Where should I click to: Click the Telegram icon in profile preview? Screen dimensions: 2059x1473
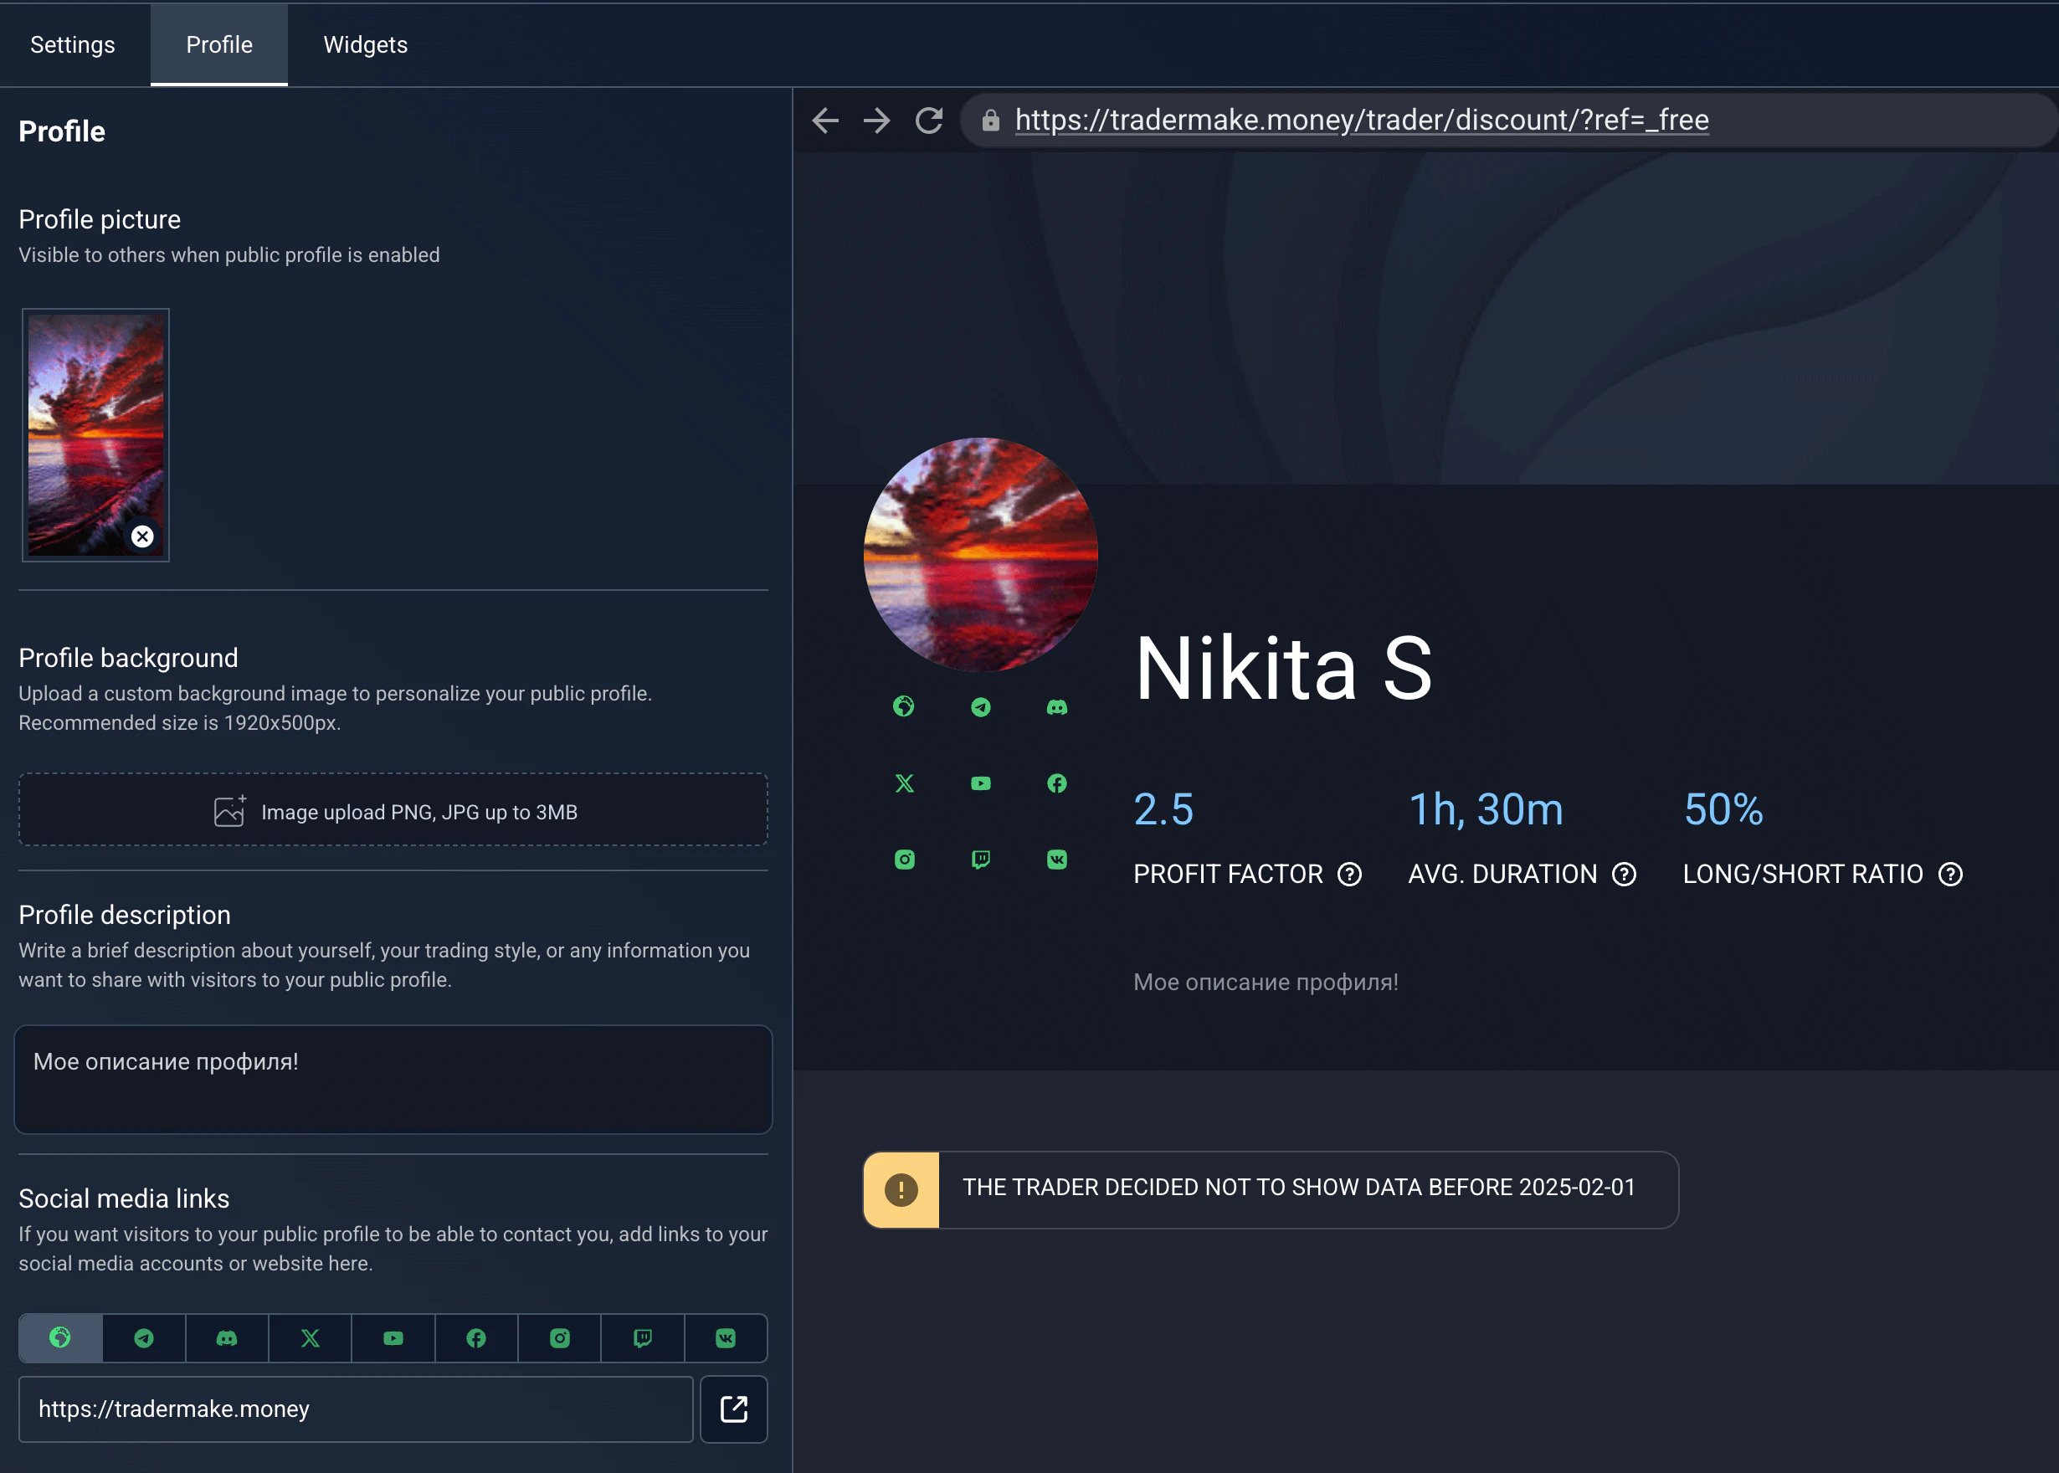[980, 706]
